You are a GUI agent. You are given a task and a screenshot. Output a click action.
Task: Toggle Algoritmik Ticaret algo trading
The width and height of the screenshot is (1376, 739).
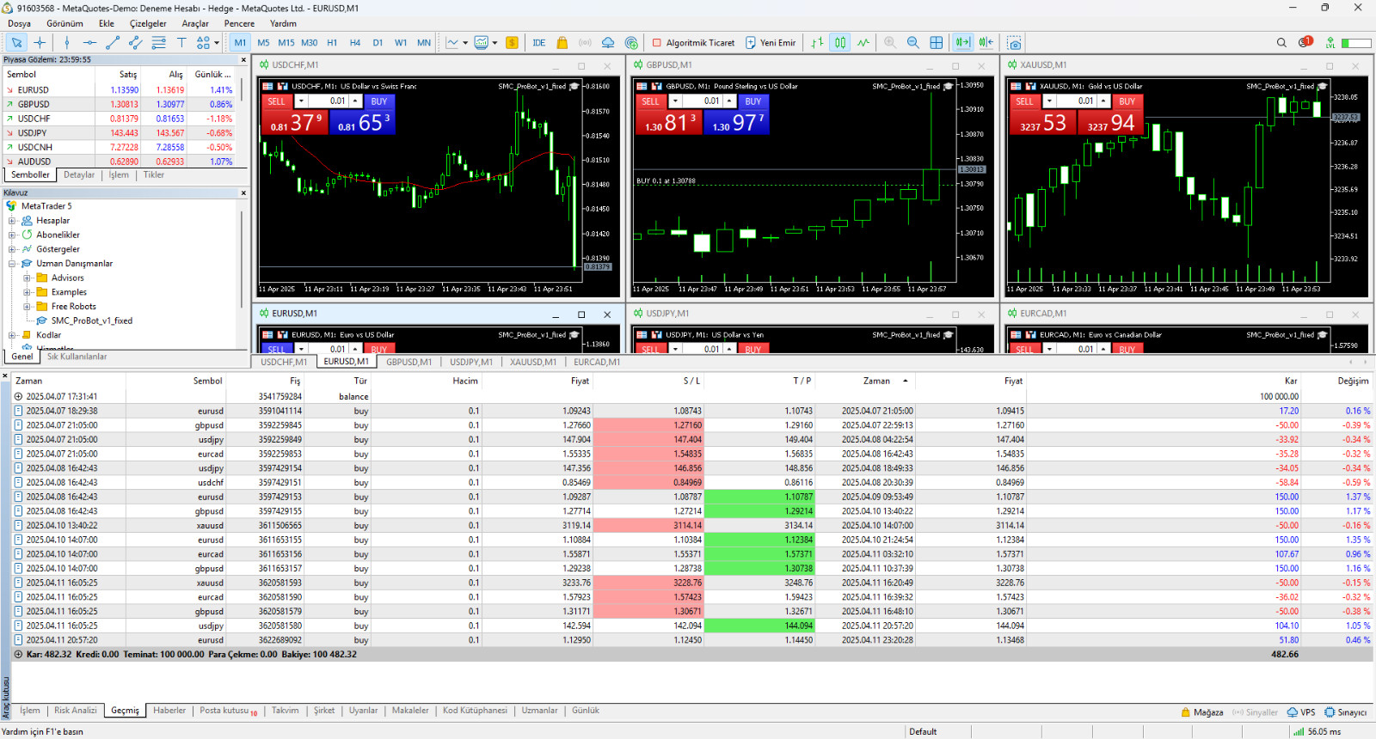point(693,42)
